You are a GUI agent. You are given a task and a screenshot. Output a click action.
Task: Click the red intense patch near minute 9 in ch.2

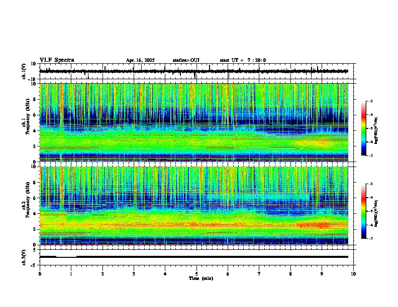pyautogui.click(x=315, y=225)
